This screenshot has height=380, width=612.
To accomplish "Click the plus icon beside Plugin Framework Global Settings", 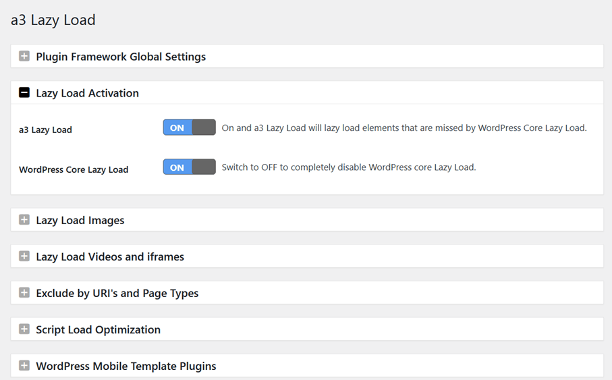I will 24,56.
